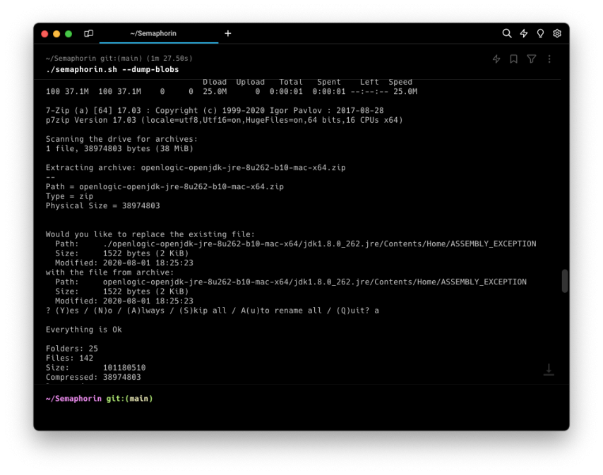603x475 pixels.
Task: Click the vertical scrollbar thumb
Action: 565,281
